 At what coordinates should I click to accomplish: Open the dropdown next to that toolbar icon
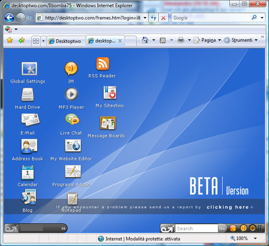(x=16, y=29)
